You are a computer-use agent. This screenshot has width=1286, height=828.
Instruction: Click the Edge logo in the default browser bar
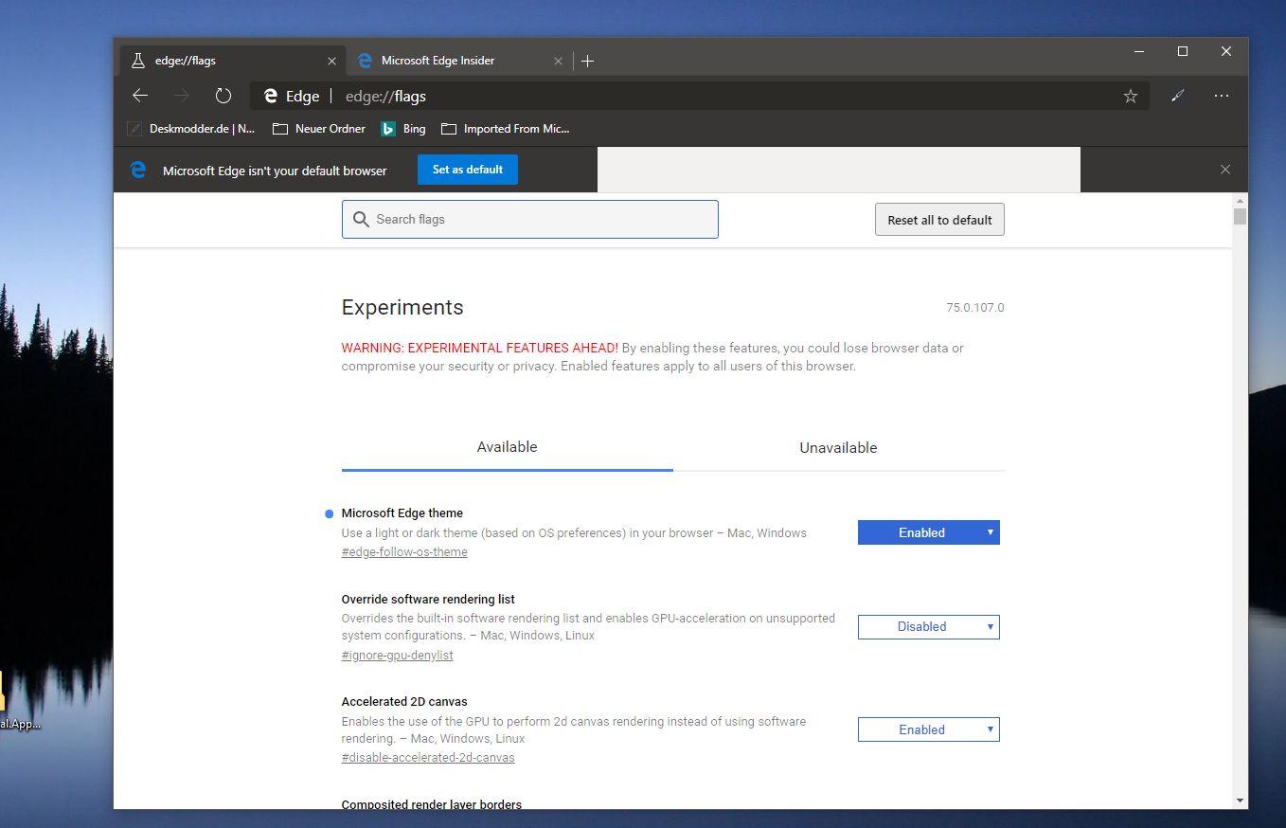pos(138,170)
